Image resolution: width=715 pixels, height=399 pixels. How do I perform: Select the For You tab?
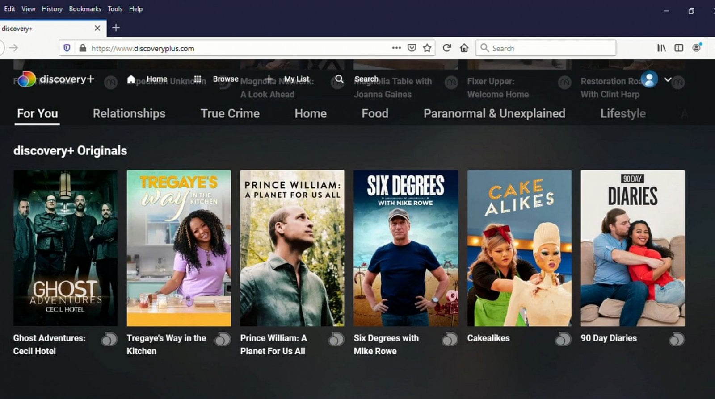(x=38, y=113)
